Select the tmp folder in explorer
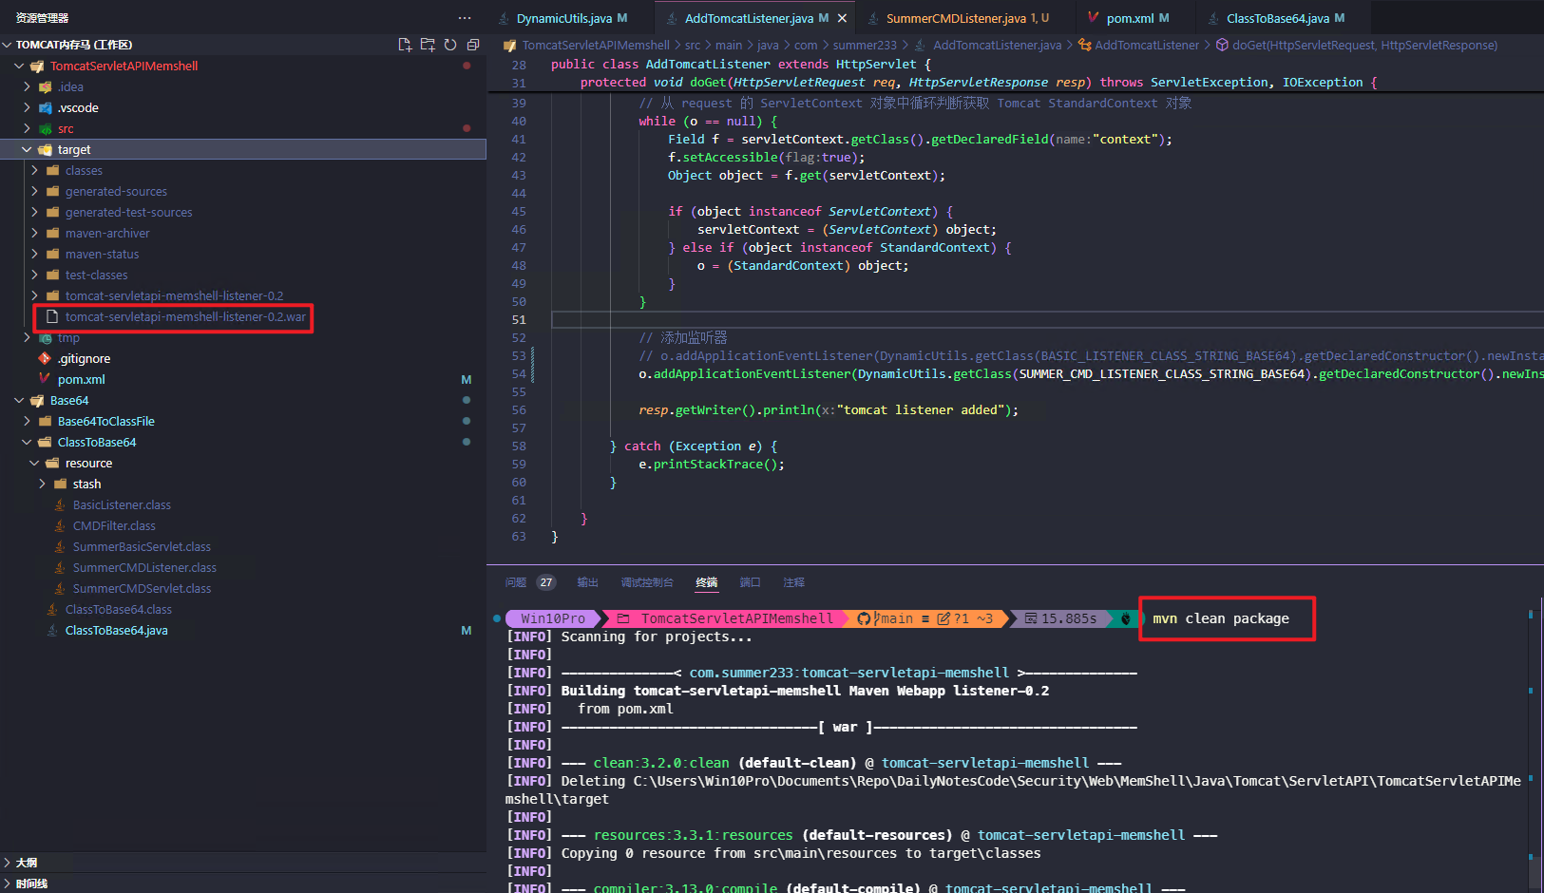The image size is (1544, 893). tap(68, 337)
